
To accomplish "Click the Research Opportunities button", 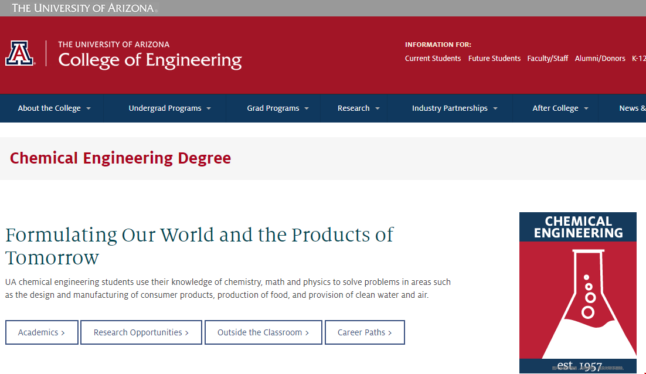I will tap(141, 332).
